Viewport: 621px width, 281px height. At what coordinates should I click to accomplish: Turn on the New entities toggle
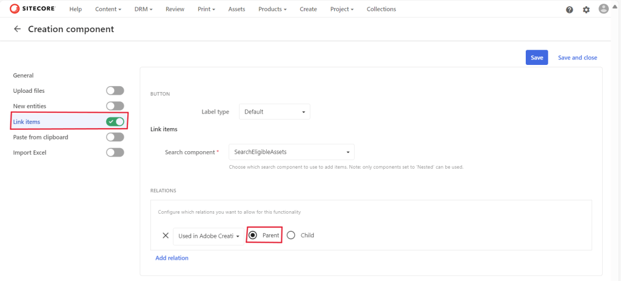pyautogui.click(x=115, y=106)
